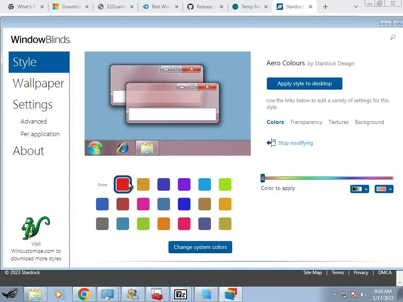Open the Control Panel taskbar icon

point(107,294)
